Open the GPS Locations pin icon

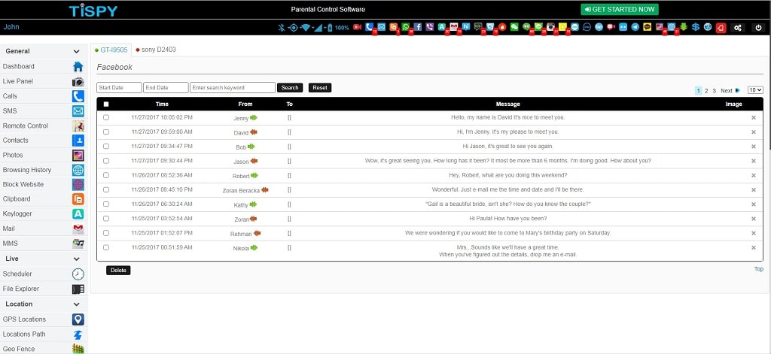(x=78, y=319)
